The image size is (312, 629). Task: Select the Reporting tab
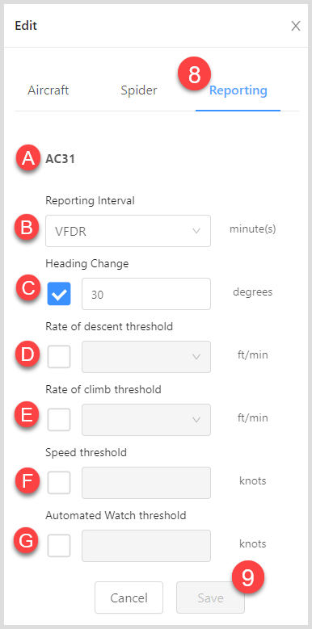click(x=238, y=90)
